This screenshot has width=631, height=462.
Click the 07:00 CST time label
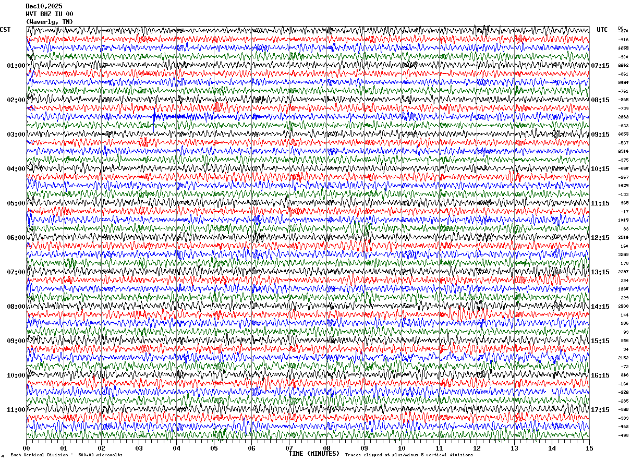[x=16, y=272]
